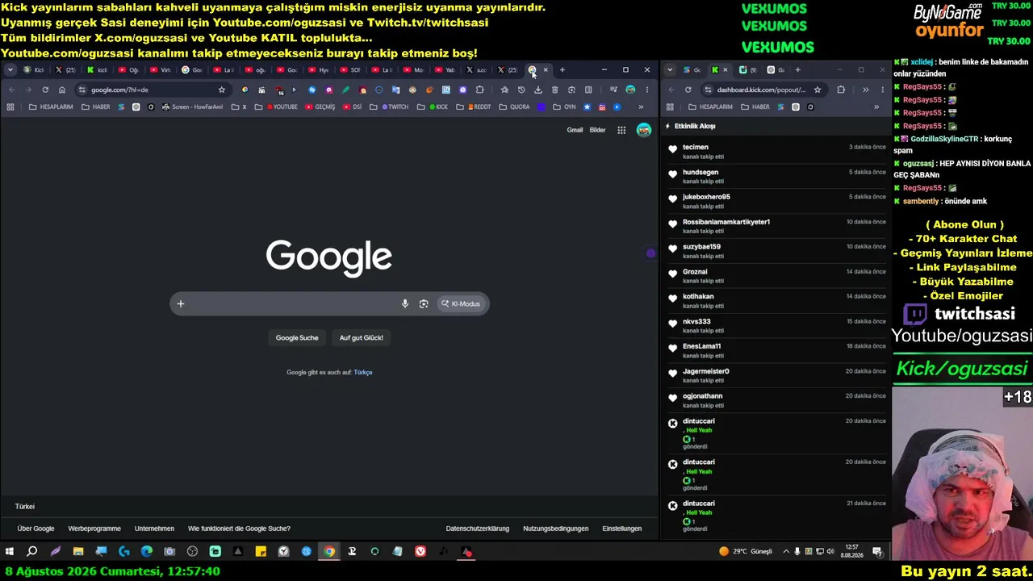Click the plus icon in the Google search box
Viewport: 1033px width, 581px height.
pos(181,303)
